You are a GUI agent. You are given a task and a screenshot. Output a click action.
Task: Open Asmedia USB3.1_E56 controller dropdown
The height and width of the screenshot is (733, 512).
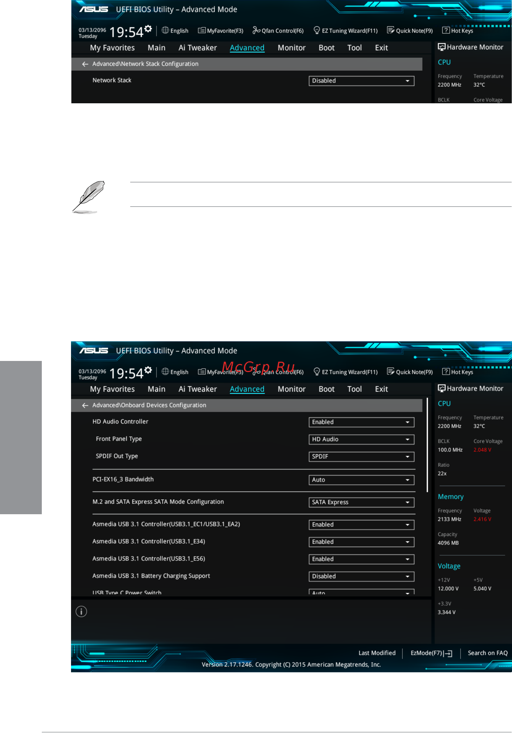pos(361,559)
